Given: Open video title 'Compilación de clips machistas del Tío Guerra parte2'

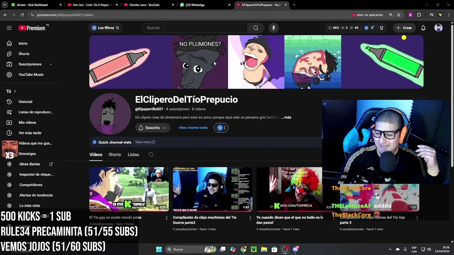Looking at the screenshot, I should (x=205, y=220).
